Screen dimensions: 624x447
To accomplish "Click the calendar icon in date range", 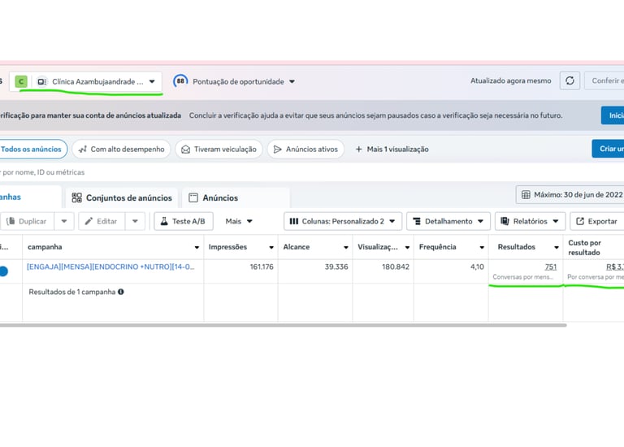I will pyautogui.click(x=526, y=194).
